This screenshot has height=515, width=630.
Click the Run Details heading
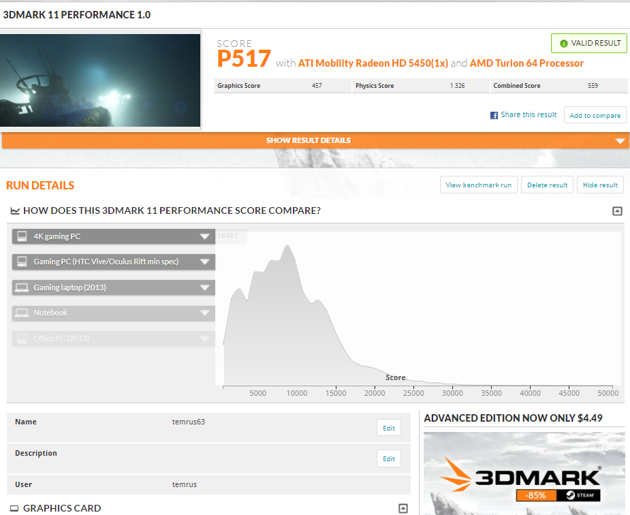(40, 185)
